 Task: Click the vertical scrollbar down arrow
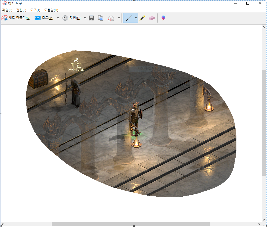click(264, 220)
